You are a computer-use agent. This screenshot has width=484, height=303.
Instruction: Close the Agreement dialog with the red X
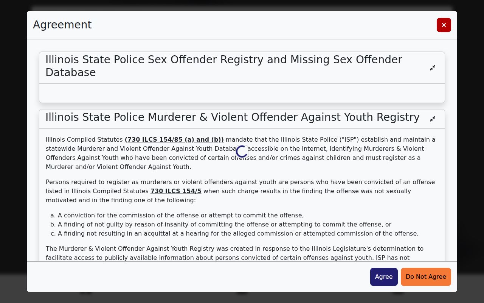(444, 25)
